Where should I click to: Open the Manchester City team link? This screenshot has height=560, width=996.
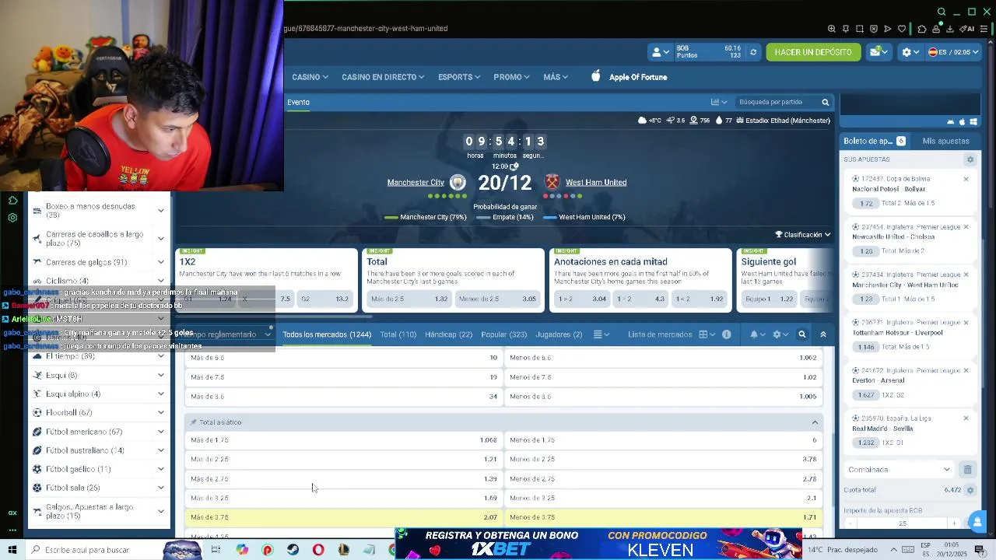[416, 183]
